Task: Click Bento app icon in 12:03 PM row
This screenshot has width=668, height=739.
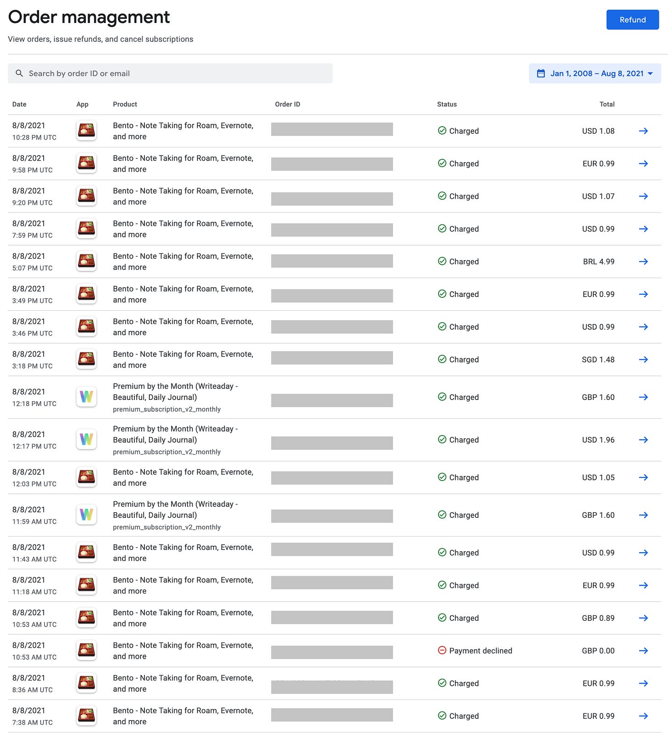Action: (86, 477)
